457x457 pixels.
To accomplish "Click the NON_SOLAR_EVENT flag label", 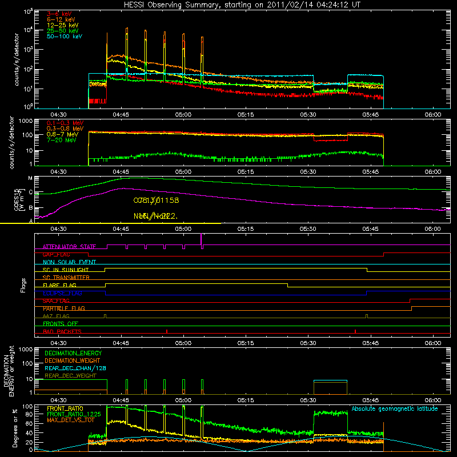I will 69,262.
